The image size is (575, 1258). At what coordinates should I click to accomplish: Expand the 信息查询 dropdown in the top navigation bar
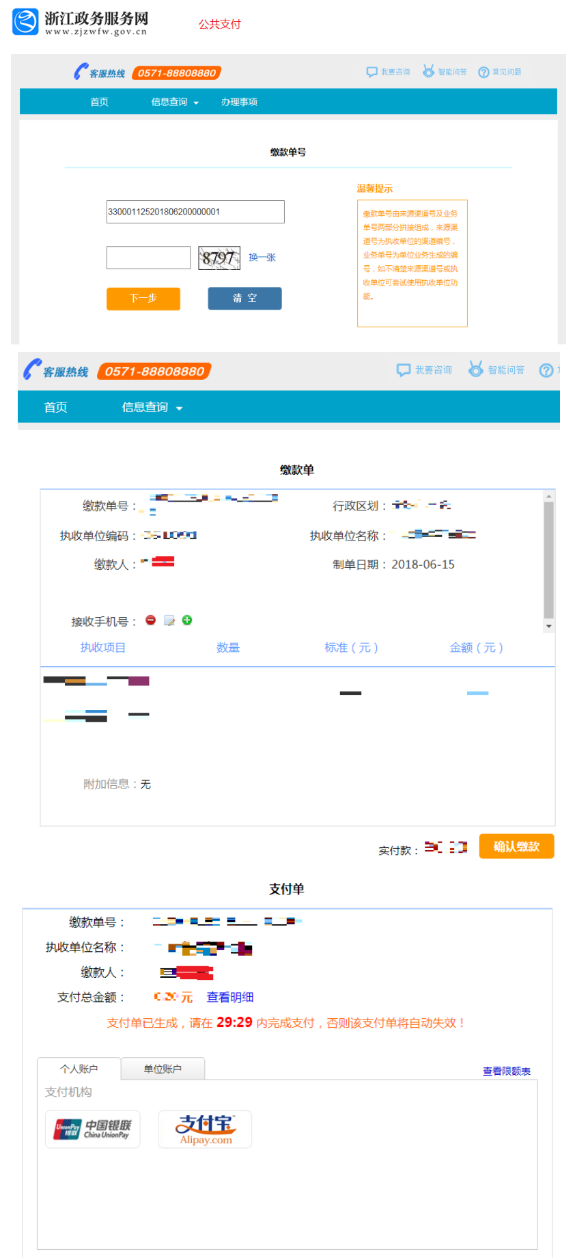tap(175, 102)
